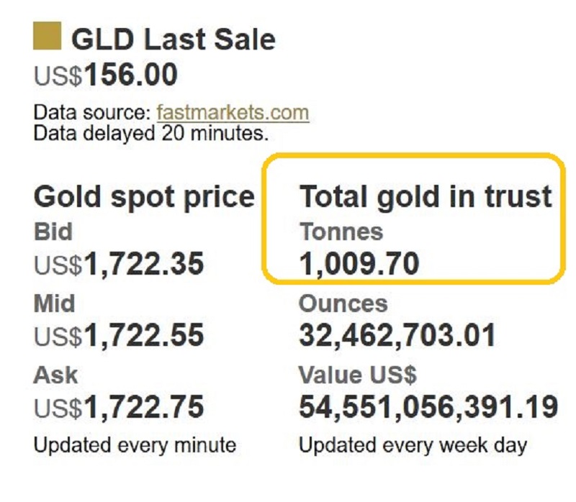Select the US$156.00 last sale price
Image resolution: width=576 pixels, height=502 pixels.
106,76
